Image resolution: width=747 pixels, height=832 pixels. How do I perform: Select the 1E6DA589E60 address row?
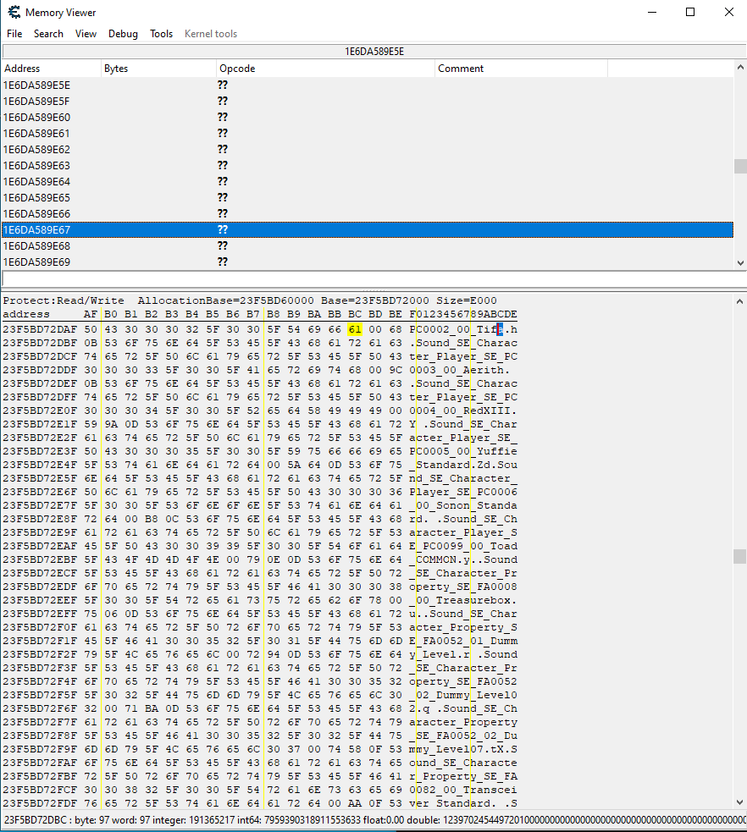coord(37,117)
